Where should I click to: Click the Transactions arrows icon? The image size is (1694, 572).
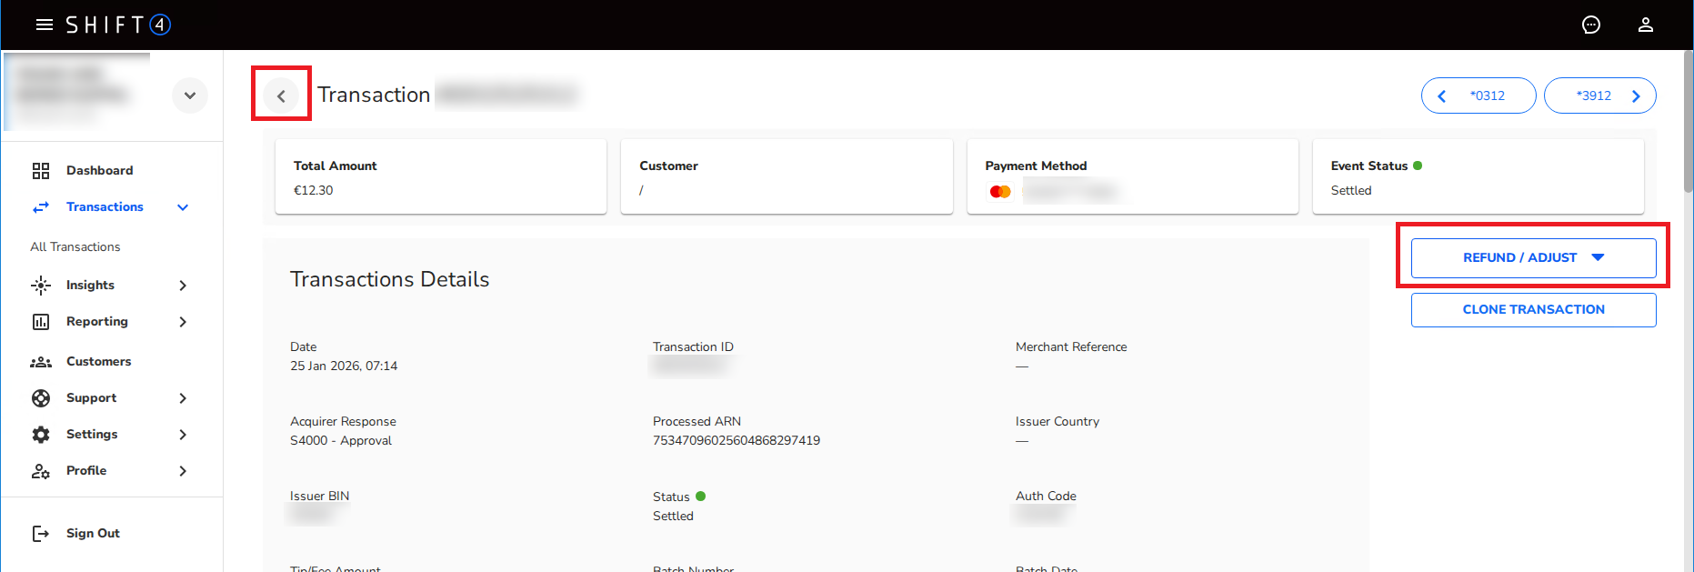tap(41, 207)
